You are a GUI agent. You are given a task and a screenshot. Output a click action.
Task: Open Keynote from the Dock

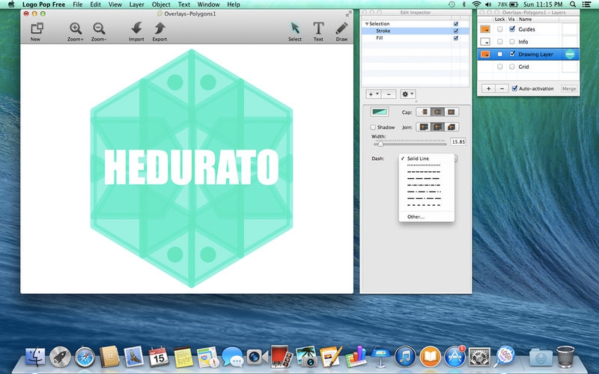pyautogui.click(x=380, y=357)
